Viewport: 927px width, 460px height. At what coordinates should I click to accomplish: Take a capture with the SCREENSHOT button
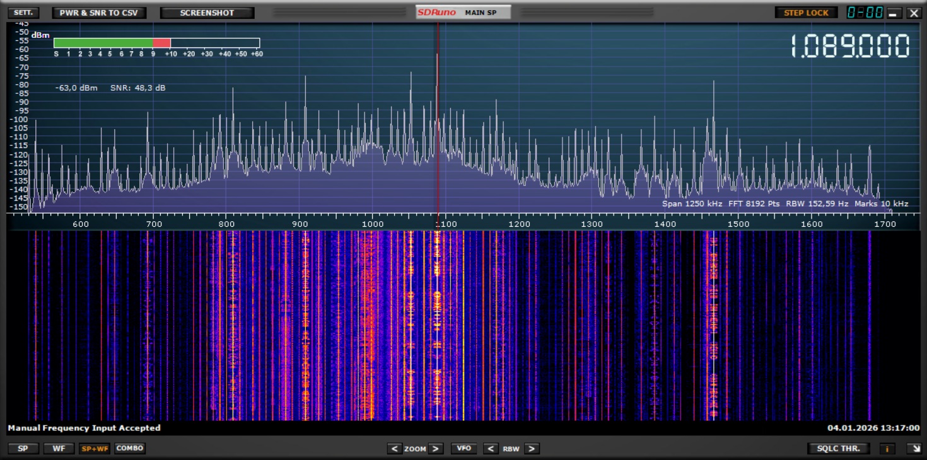pos(207,13)
